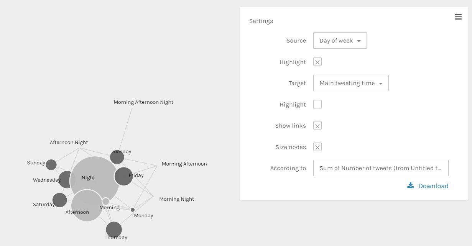
Task: Open the hamburger menu in Settings panel
Action: 458,17
